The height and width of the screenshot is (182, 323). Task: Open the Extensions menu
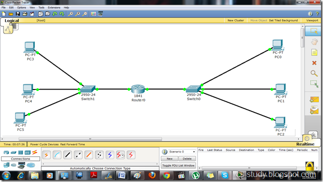point(54,7)
